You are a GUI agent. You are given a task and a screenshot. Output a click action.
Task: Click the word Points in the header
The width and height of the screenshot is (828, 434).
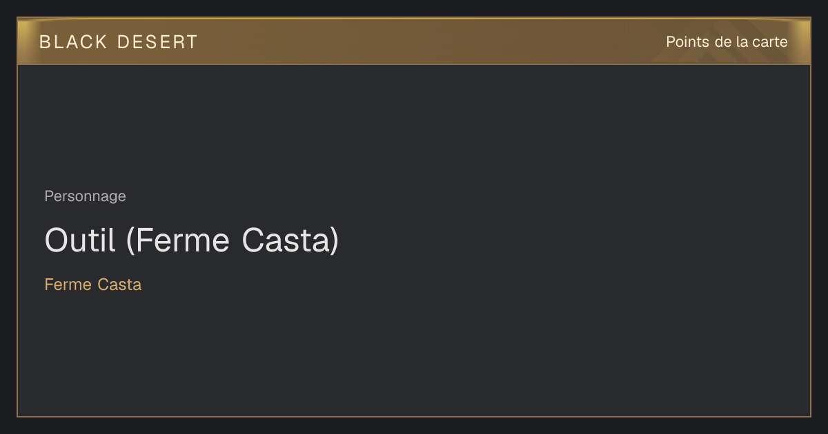point(687,42)
